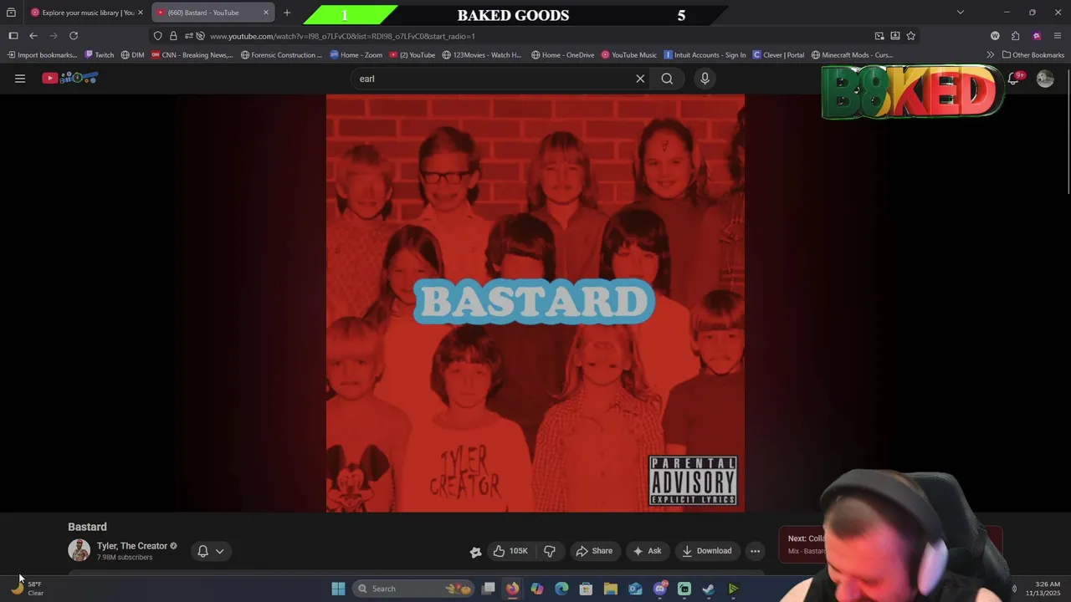Click the YouTube URL address bar
The image size is (1071, 602).
click(x=535, y=36)
